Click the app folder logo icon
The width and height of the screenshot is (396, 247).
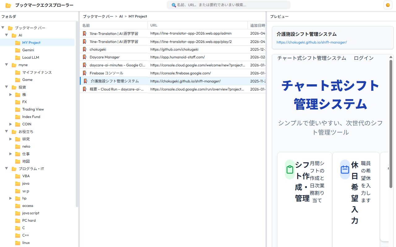8,5
